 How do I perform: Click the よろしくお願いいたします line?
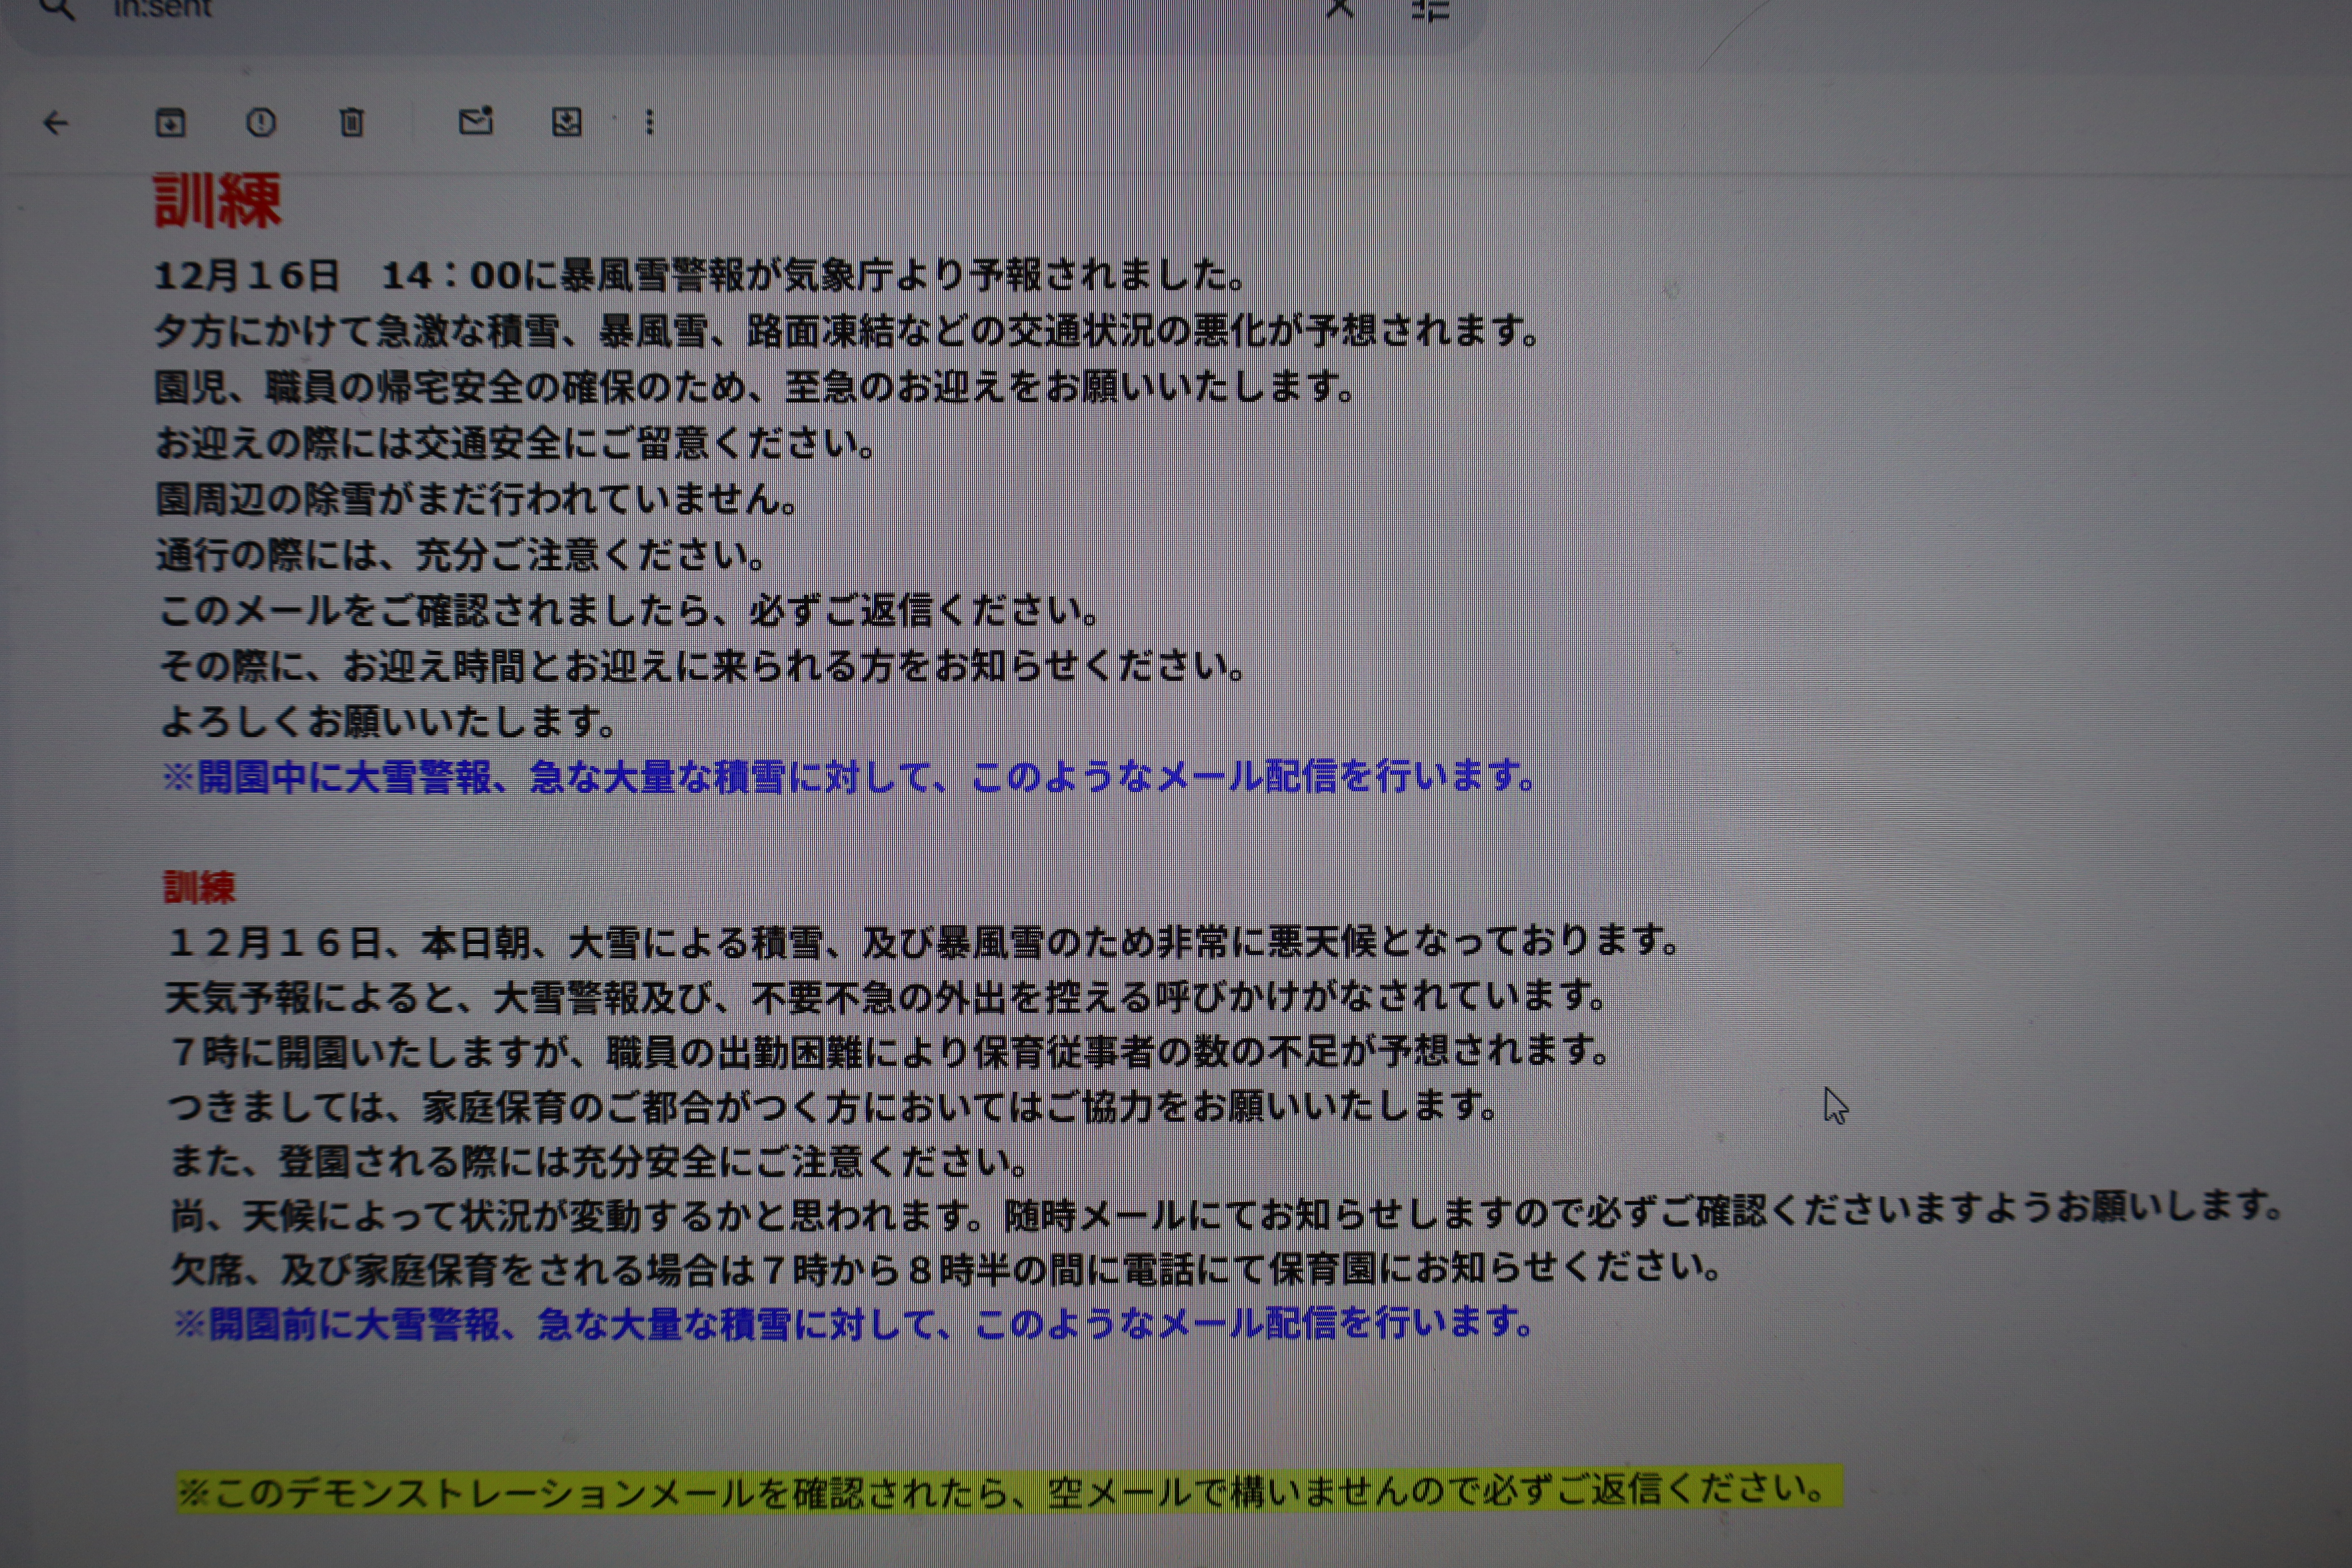pos(388,721)
